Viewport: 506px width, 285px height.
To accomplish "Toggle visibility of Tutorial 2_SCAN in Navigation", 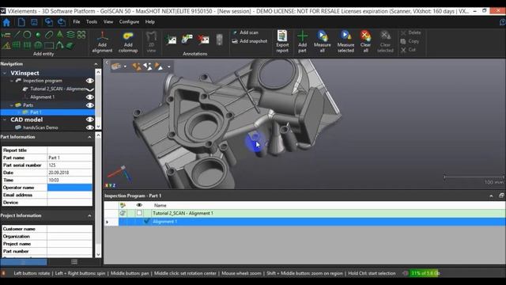I will pos(90,89).
